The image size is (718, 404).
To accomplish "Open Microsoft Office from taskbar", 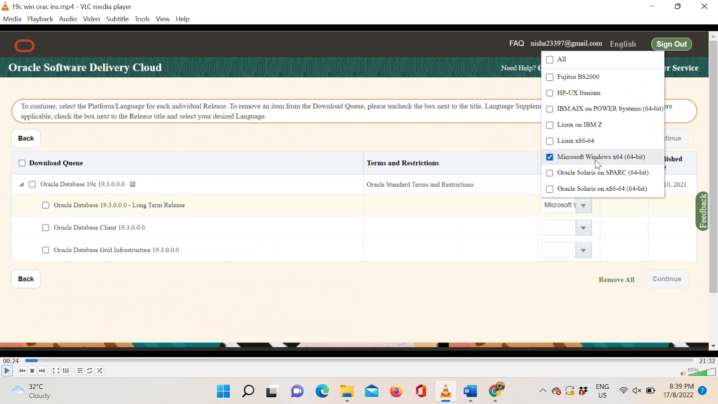I will 421,391.
